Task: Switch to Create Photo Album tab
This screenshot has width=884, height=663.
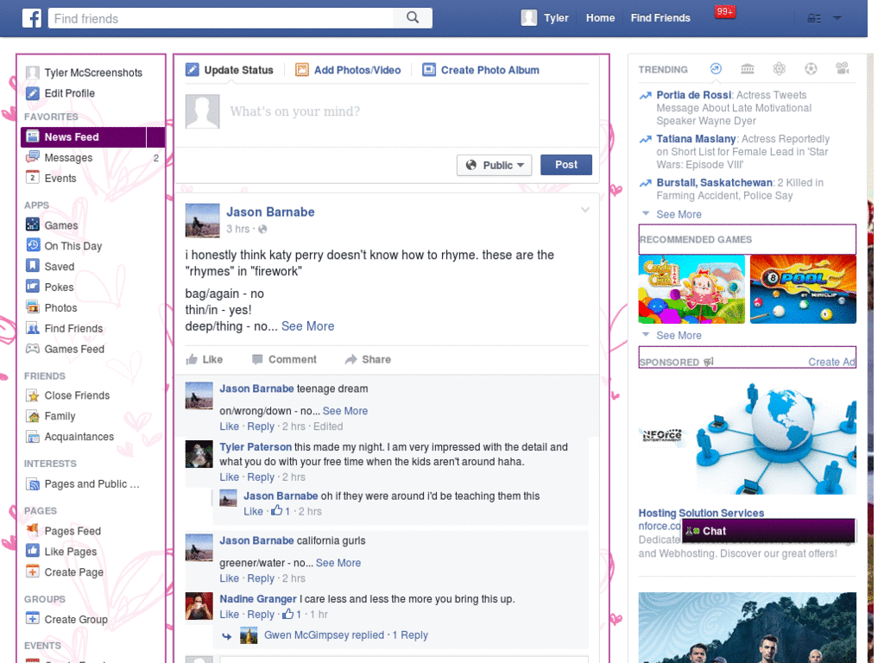Action: click(481, 70)
